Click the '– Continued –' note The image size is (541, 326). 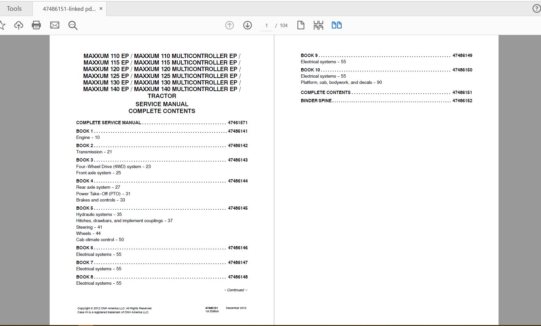click(x=236, y=290)
